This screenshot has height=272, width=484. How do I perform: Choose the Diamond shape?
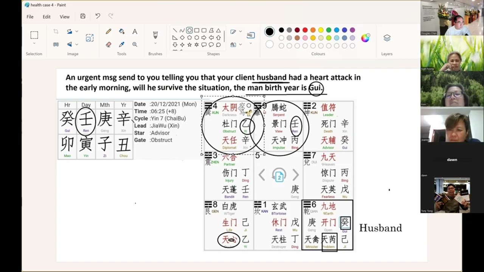[x=182, y=38]
